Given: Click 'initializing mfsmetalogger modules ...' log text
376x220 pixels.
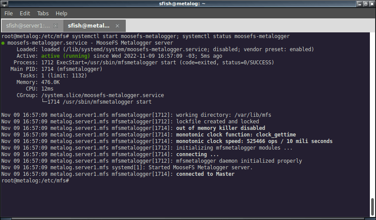Looking at the screenshot, I should pyautogui.click(x=234, y=148).
